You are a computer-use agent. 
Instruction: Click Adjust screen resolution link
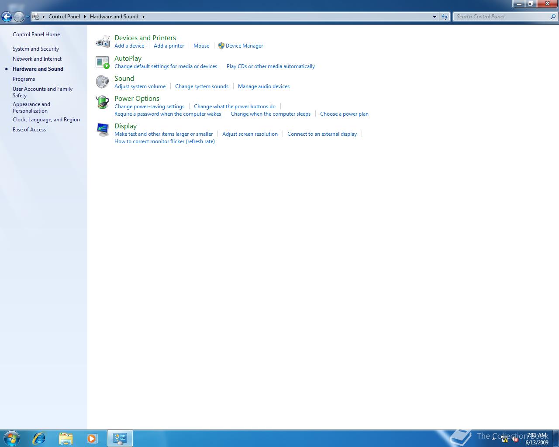pyautogui.click(x=250, y=134)
